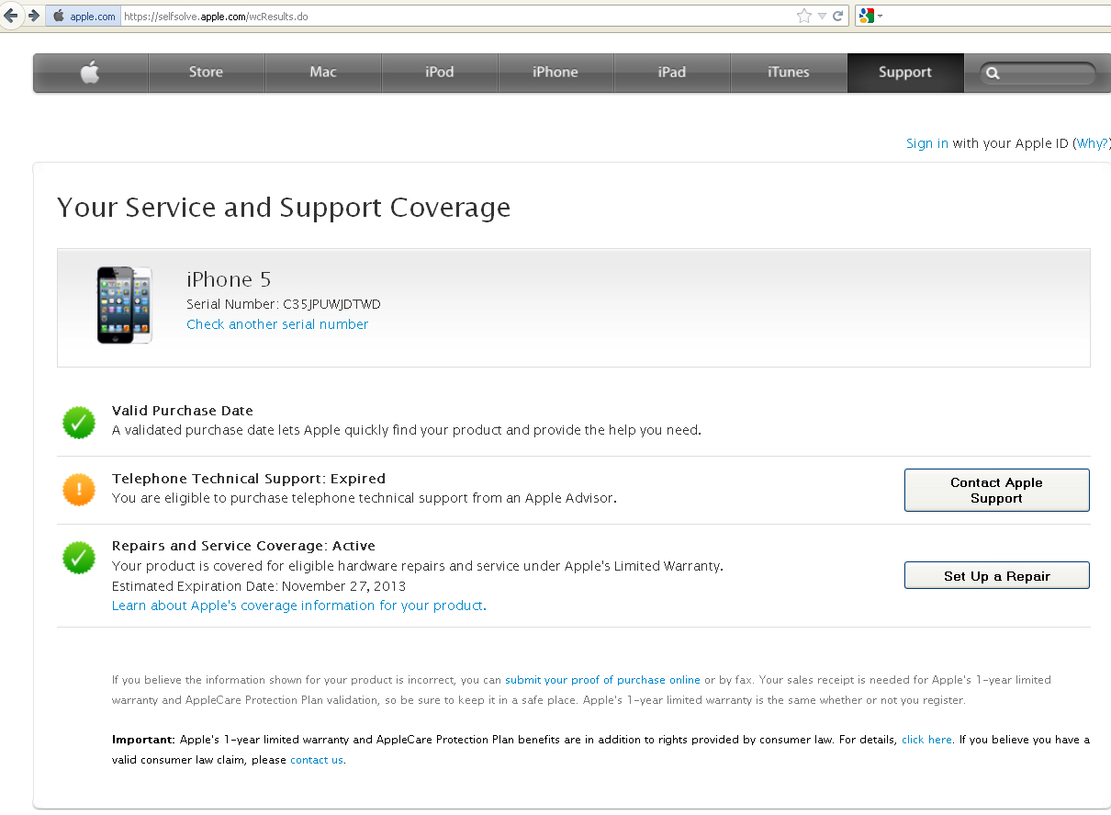Open submit your proof of purchase online link
The height and width of the screenshot is (815, 1111).
point(602,680)
